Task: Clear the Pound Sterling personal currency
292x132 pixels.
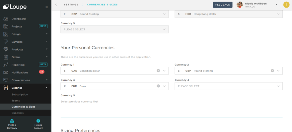Action: pyautogui.click(x=272, y=70)
